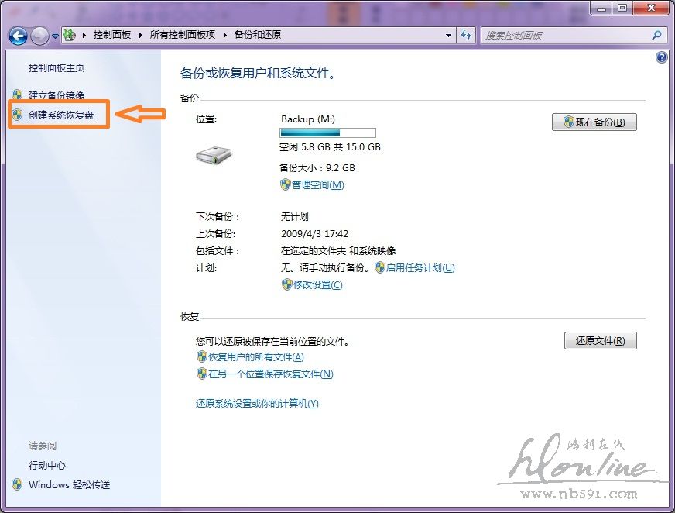Click shield icon beside Windows 轻松传送
675x513 pixels.
[17, 484]
